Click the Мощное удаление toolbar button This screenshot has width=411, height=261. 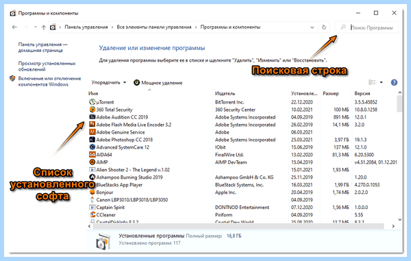point(158,82)
